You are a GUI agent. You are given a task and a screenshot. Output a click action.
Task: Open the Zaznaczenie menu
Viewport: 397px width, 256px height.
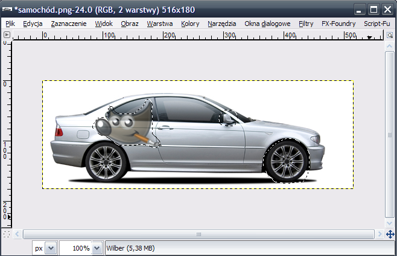(68, 24)
